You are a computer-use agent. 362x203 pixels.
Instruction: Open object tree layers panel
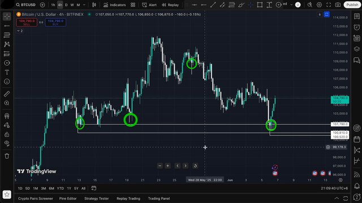[357, 49]
